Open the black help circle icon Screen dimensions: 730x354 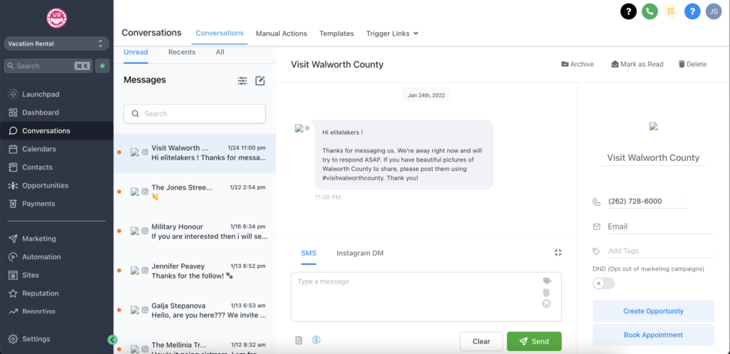(x=629, y=11)
